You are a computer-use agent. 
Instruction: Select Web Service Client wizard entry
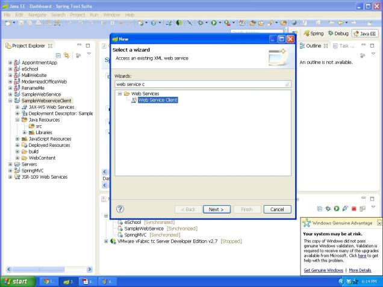(158, 100)
